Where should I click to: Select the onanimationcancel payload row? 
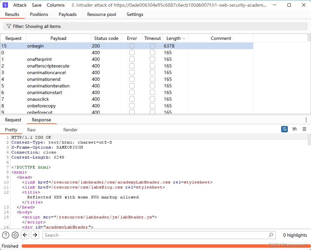pyautogui.click(x=127, y=72)
